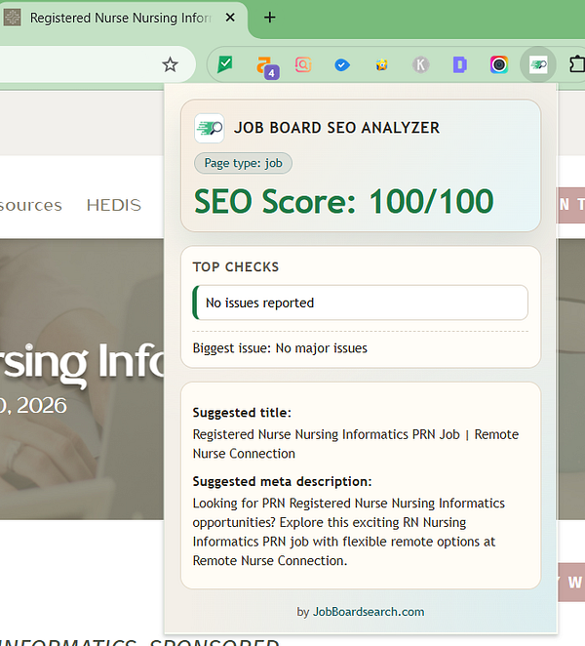
Task: Click the Biggest issue: No major issues line
Action: click(x=280, y=348)
